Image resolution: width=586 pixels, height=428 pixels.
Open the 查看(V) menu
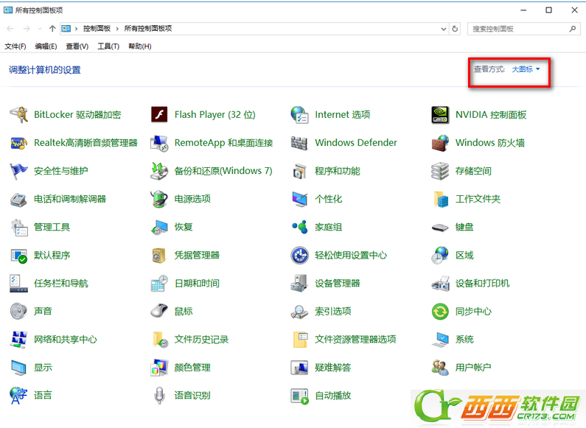(77, 46)
